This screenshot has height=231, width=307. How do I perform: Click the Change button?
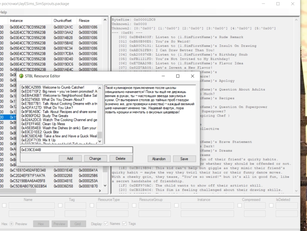coord(95,159)
